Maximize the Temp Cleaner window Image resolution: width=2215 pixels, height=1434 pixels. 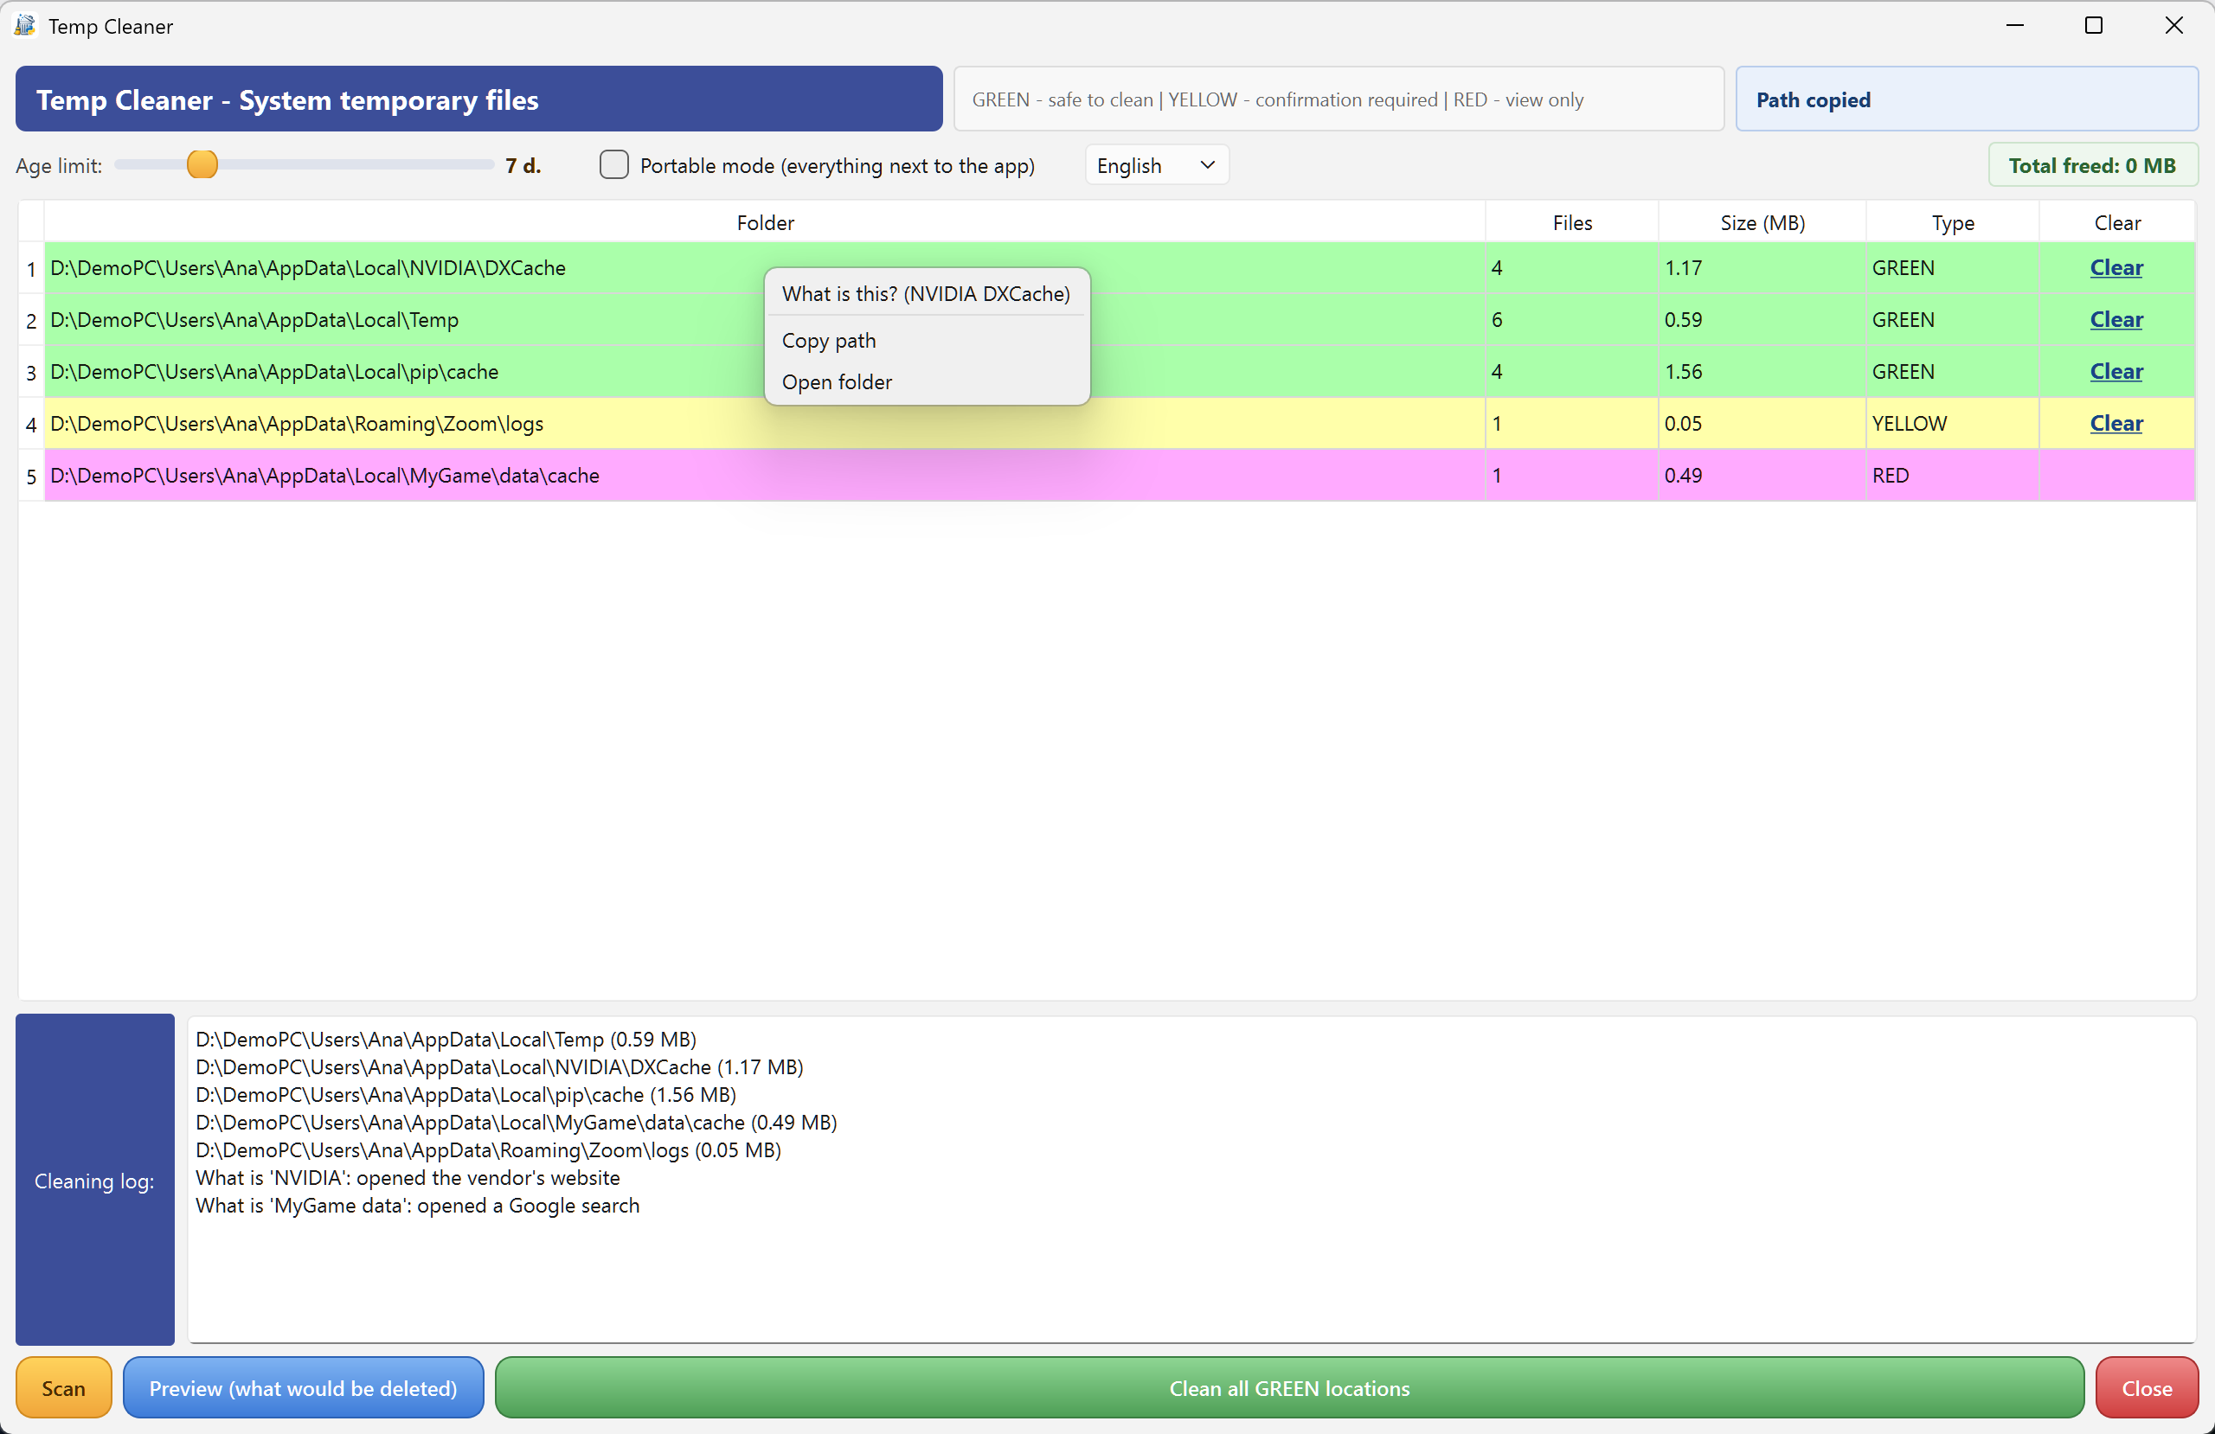[2094, 25]
